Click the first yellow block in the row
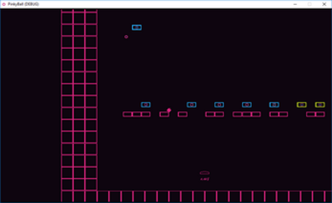 click(302, 105)
